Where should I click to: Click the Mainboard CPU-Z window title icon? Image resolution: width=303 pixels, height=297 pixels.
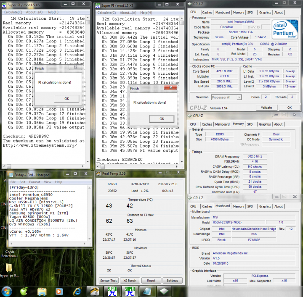point(190,198)
